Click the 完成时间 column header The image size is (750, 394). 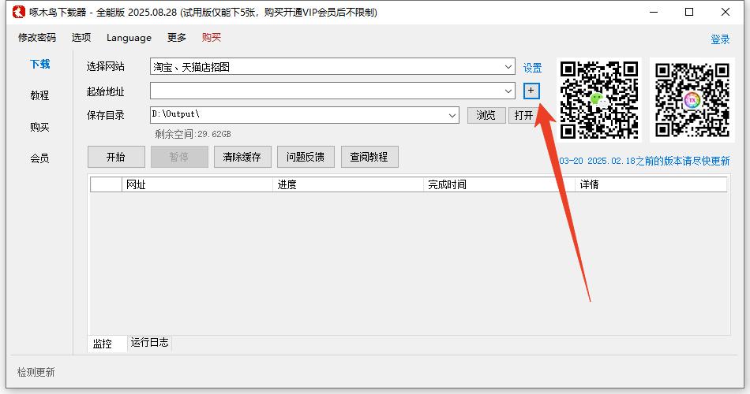point(500,184)
